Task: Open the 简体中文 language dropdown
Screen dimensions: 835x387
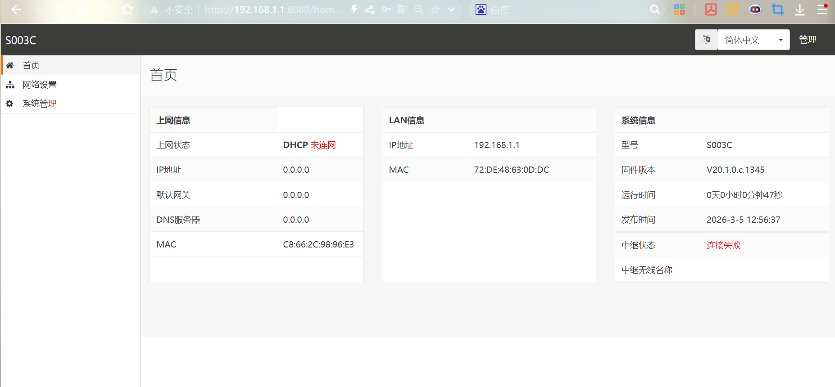Action: tap(753, 40)
